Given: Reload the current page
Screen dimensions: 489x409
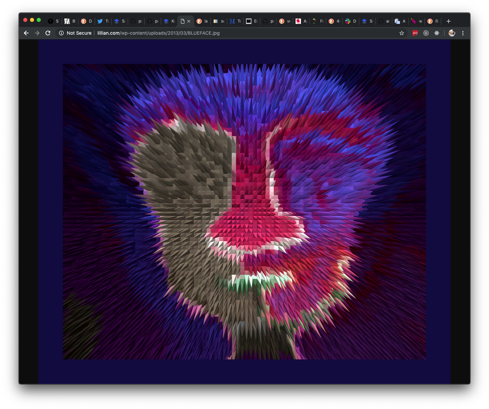Looking at the screenshot, I should (48, 33).
